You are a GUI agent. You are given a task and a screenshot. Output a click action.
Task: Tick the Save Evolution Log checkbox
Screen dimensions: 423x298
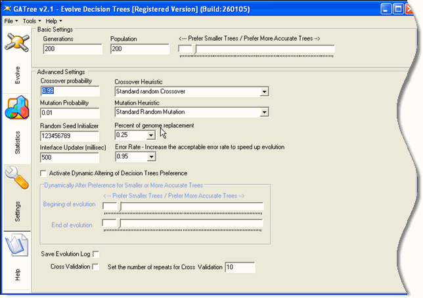tap(96, 254)
